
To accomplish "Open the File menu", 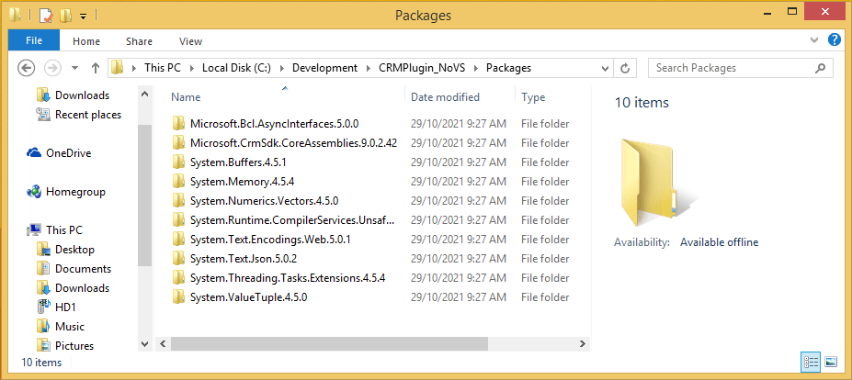I will [34, 40].
